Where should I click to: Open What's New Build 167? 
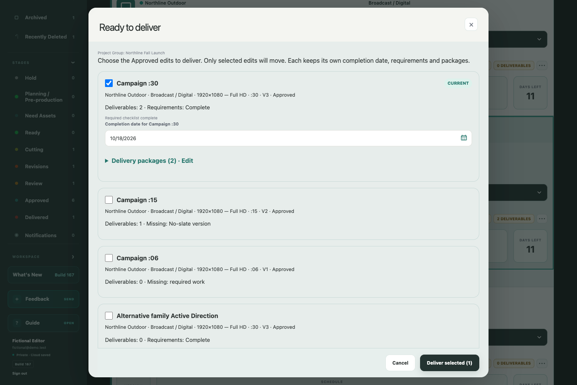coord(43,275)
